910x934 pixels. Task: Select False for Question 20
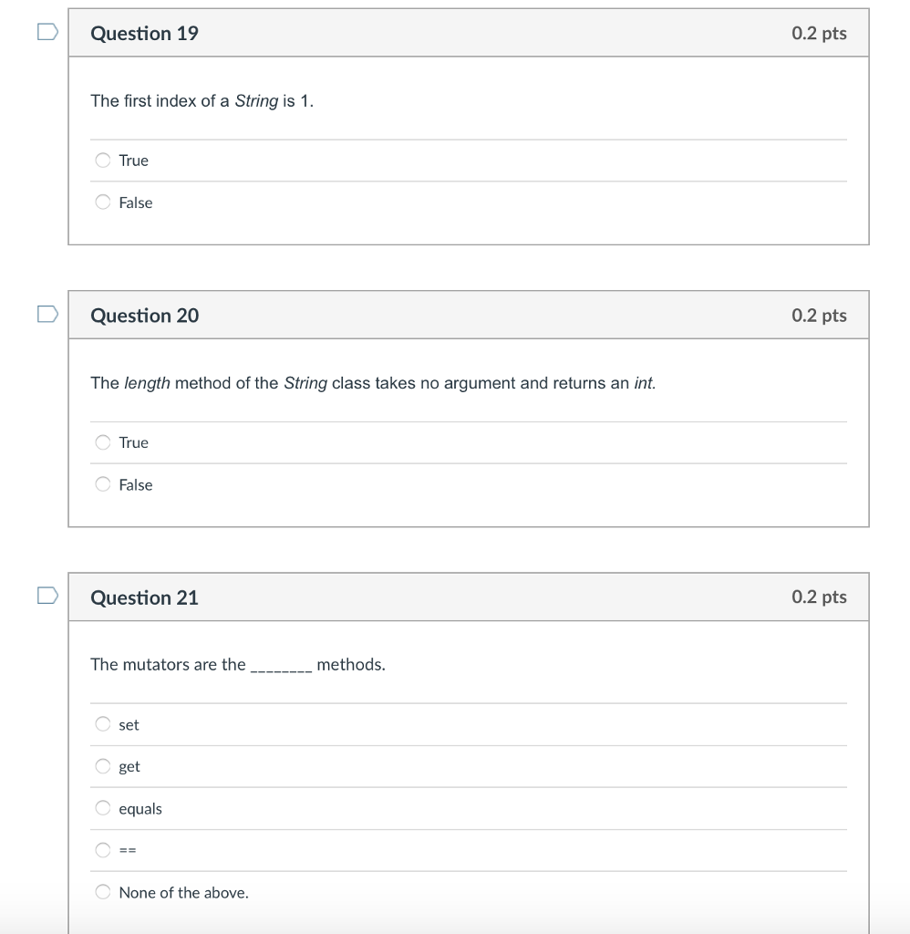(x=104, y=484)
